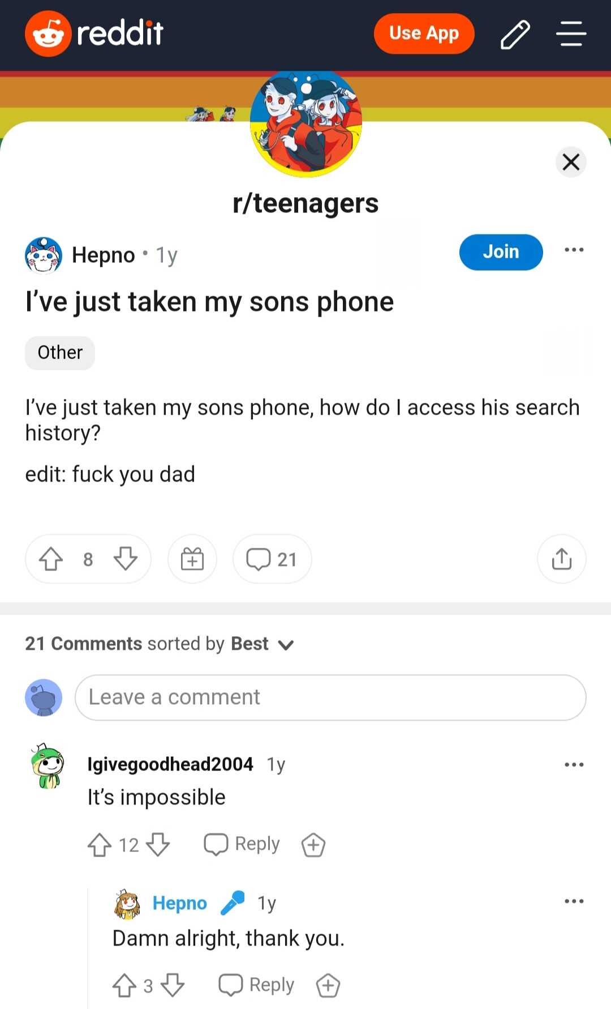Focus the Leave a comment field
The image size is (611, 1009).
pyautogui.click(x=330, y=697)
